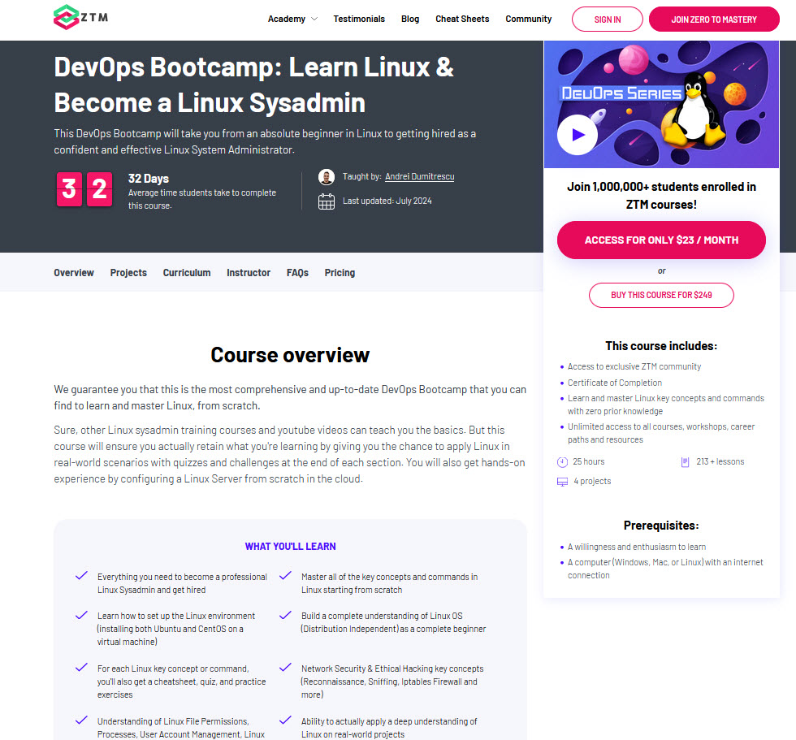796x740 pixels.
Task: Click the 32 Days text
Action: 149,179
